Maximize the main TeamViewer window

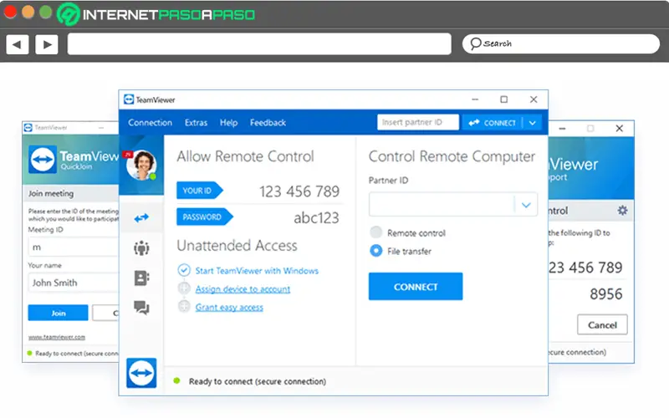click(504, 99)
